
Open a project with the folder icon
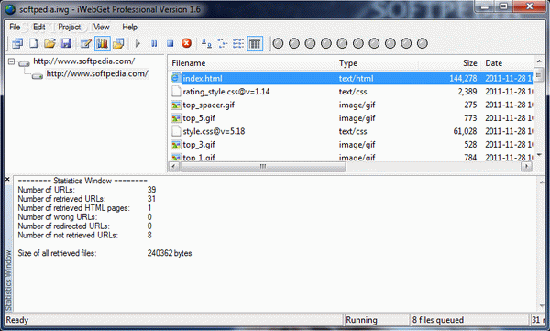pyautogui.click(x=49, y=43)
